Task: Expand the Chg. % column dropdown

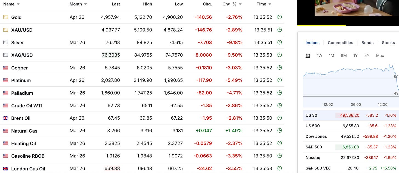Action: pos(240,4)
